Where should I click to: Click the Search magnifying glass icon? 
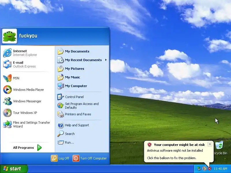[60, 134]
